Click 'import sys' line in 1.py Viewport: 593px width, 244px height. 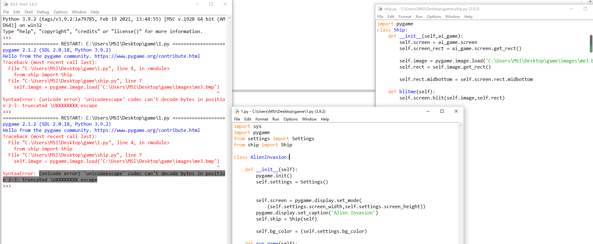click(x=248, y=126)
